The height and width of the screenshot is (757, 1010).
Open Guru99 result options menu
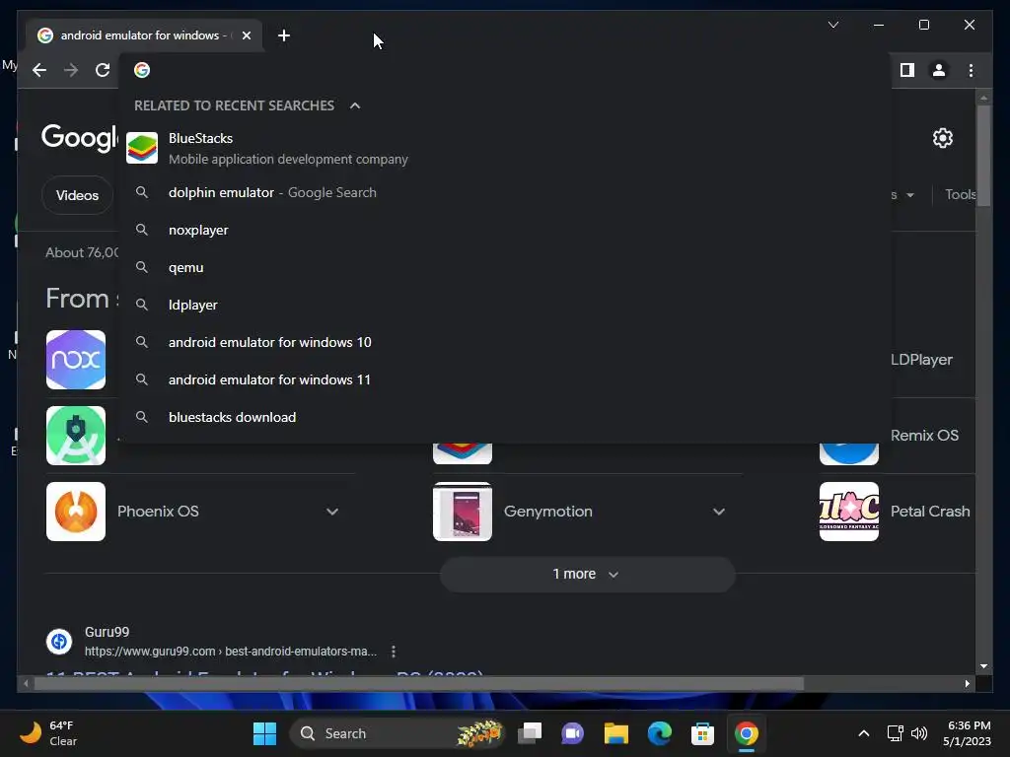click(394, 652)
